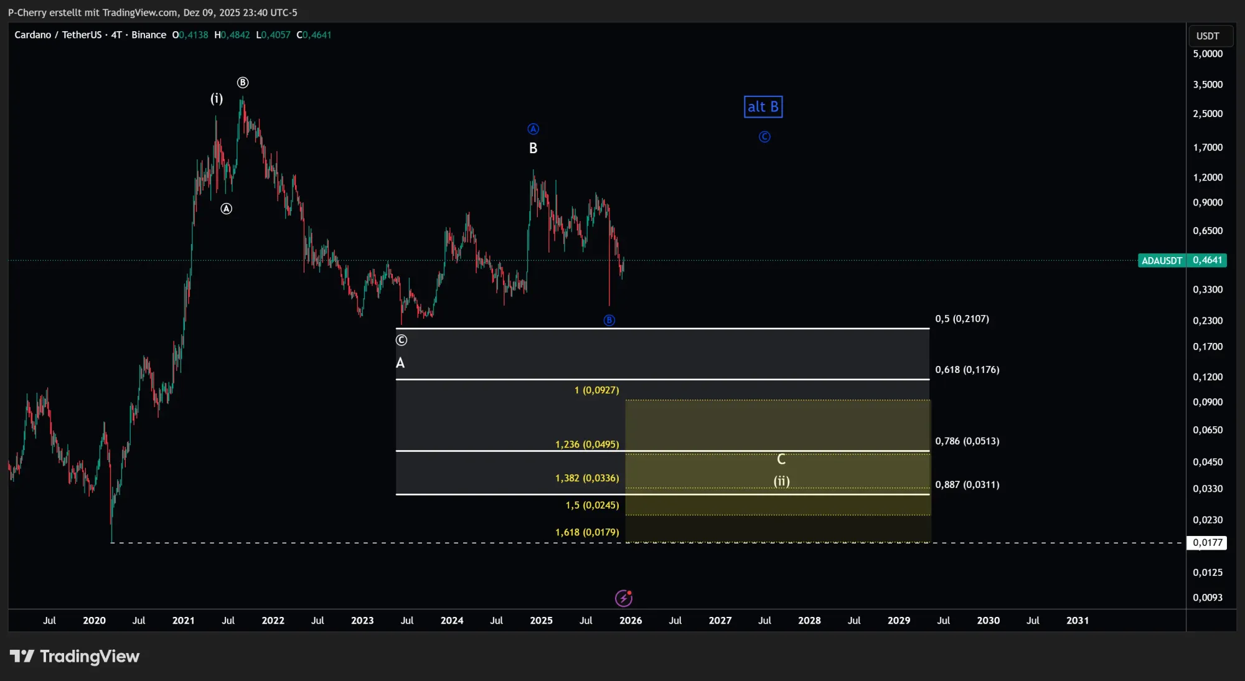Click the Binance exchange name in the header
This screenshot has width=1245, height=681.
click(x=149, y=35)
